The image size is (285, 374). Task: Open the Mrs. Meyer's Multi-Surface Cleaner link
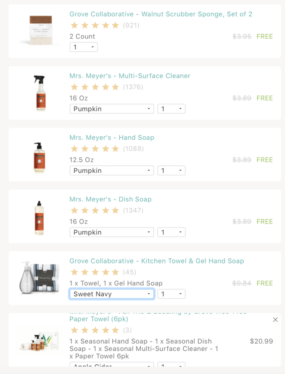pos(130,76)
